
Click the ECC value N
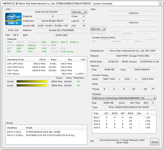(153, 103)
